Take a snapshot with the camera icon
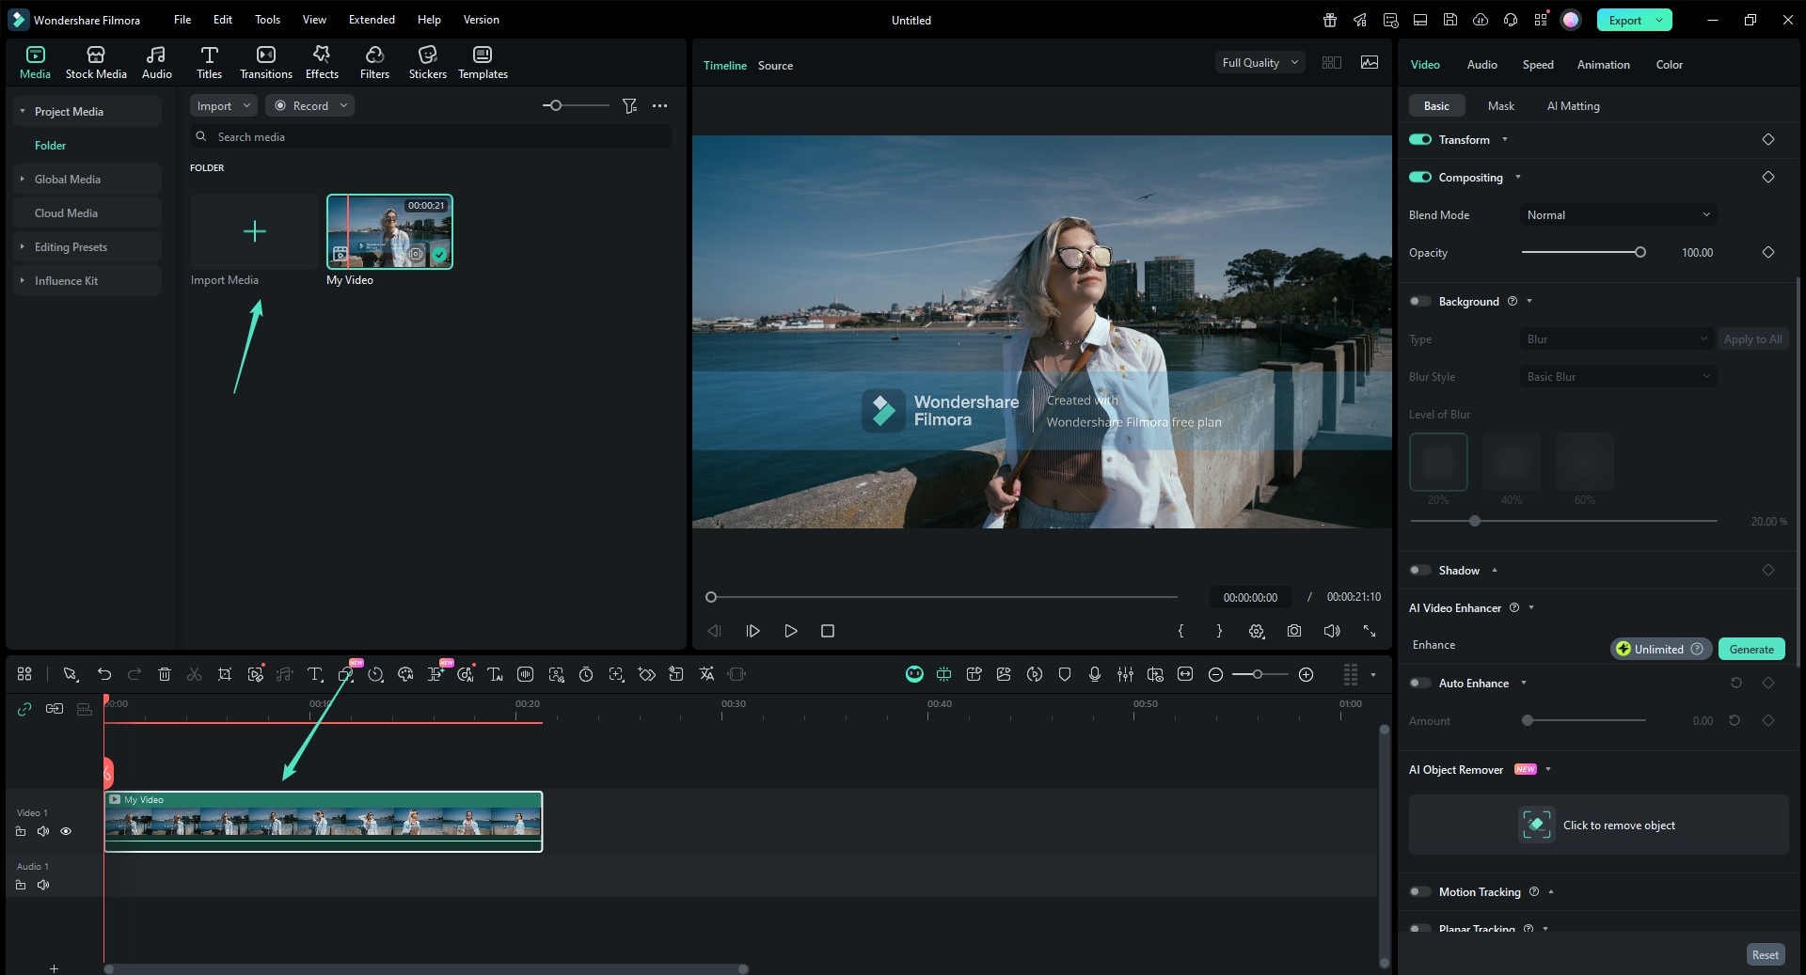1806x975 pixels. [1294, 631]
